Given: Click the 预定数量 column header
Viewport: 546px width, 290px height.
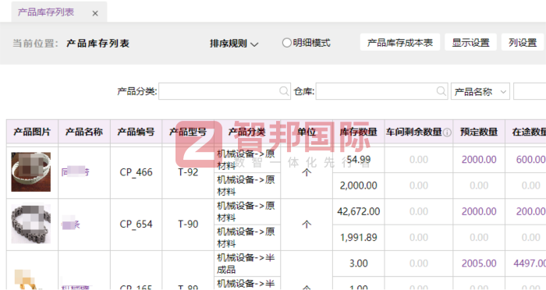Looking at the screenshot, I should (x=479, y=132).
